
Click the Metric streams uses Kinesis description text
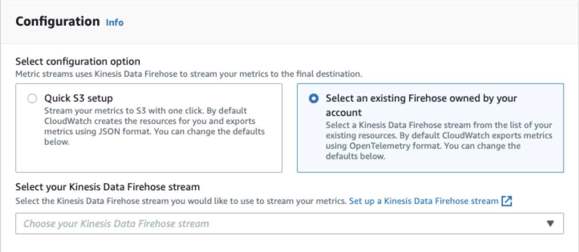[188, 74]
